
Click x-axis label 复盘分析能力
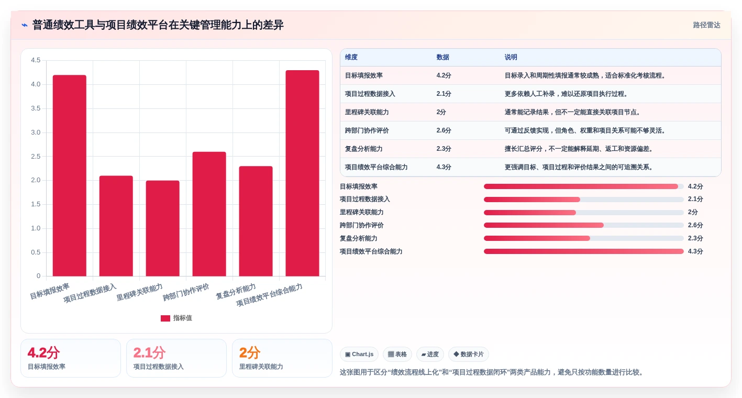[236, 291]
